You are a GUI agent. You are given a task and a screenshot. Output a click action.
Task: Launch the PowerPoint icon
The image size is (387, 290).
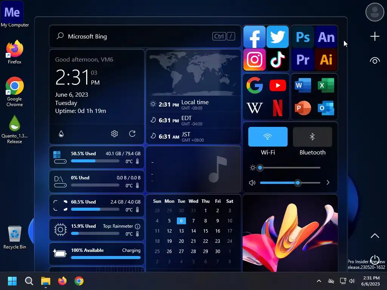(x=303, y=108)
